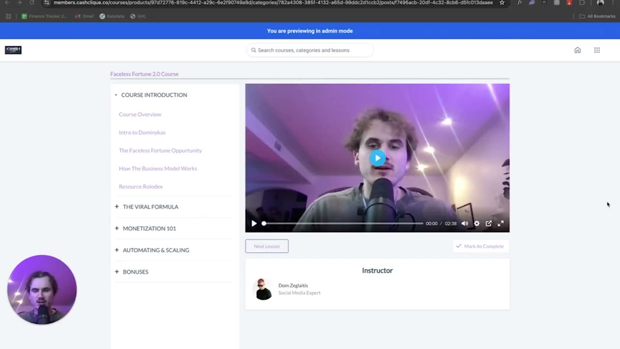Image resolution: width=620 pixels, height=349 pixels.
Task: Follow the Faceless Fortune 2.0 Course breadcrumb
Action: tap(144, 74)
